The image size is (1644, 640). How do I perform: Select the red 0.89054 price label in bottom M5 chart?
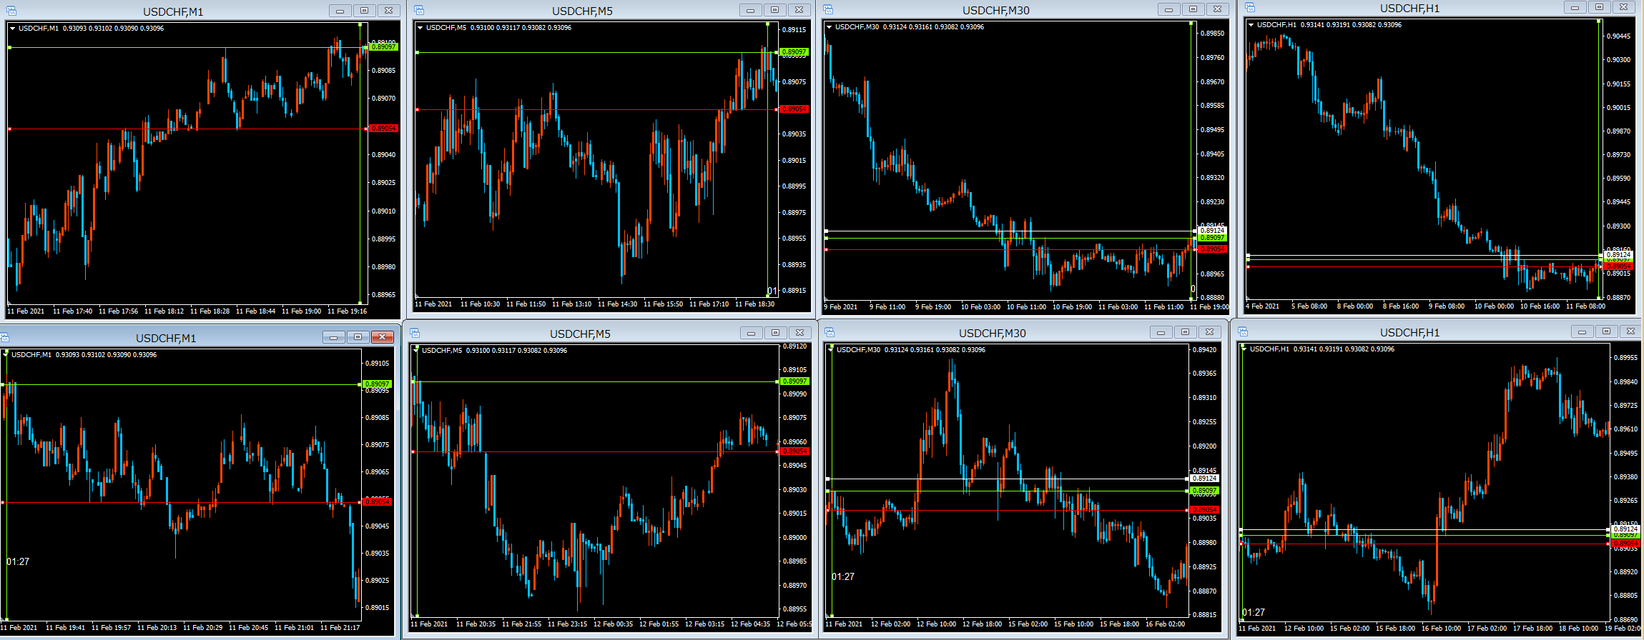(794, 451)
